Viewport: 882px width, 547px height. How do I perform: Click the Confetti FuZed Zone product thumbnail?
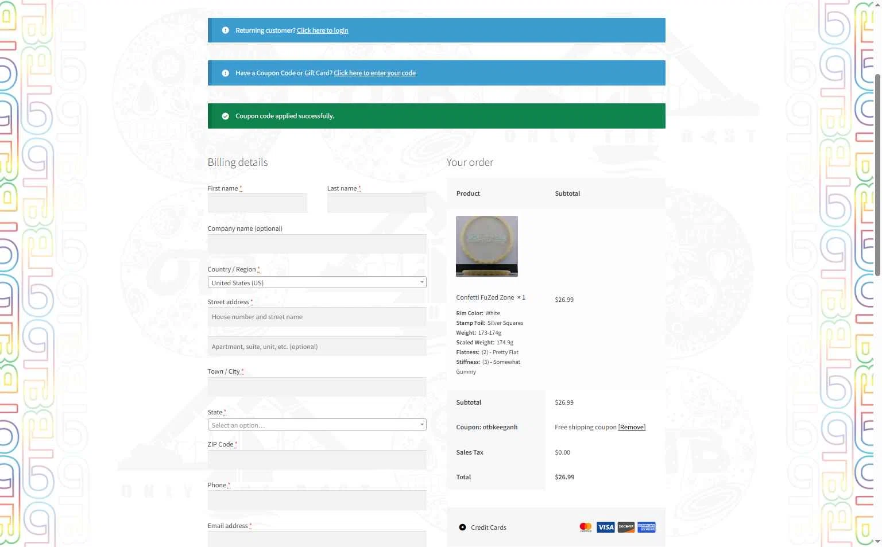click(x=487, y=246)
